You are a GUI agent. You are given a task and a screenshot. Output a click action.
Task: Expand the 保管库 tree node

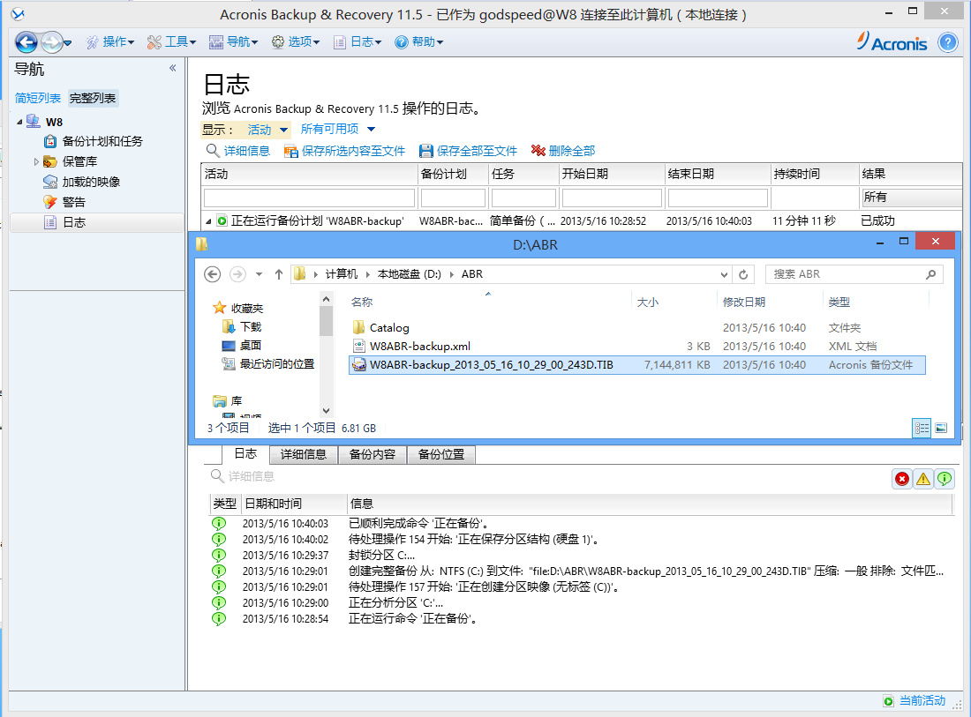(x=36, y=161)
